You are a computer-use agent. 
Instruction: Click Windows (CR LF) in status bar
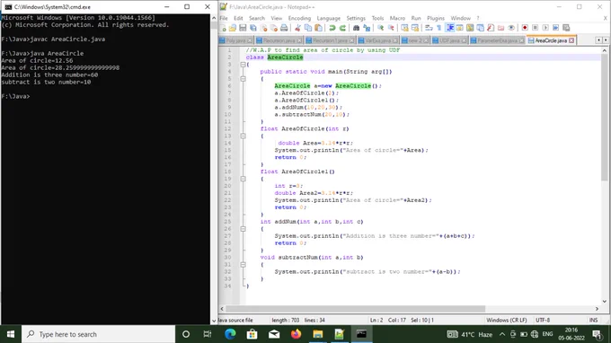point(507,320)
